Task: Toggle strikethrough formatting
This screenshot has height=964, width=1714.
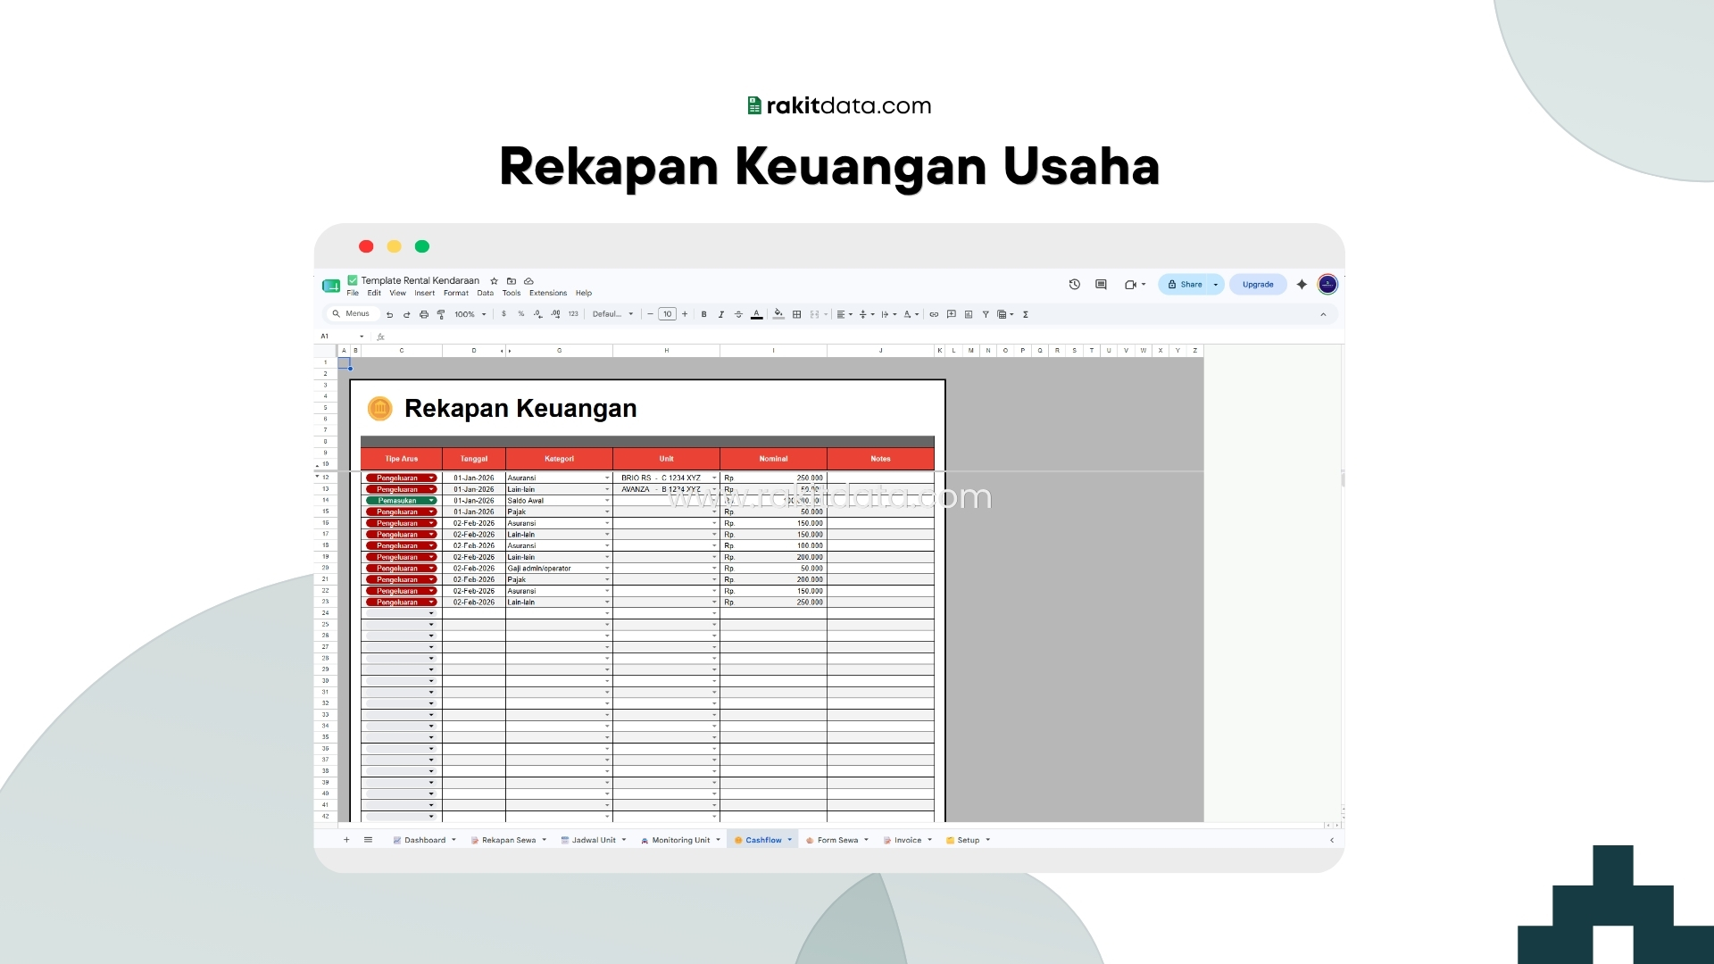Action: coord(738,314)
